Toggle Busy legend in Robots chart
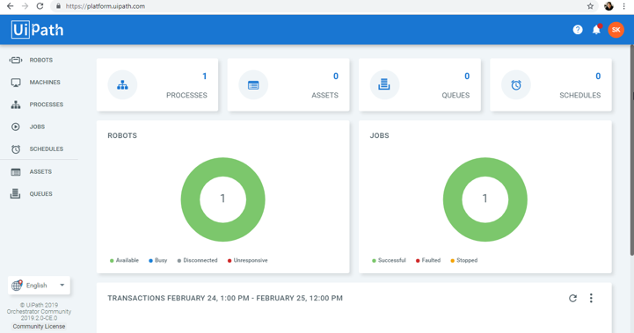The height and width of the screenshot is (333, 634). pyautogui.click(x=157, y=260)
